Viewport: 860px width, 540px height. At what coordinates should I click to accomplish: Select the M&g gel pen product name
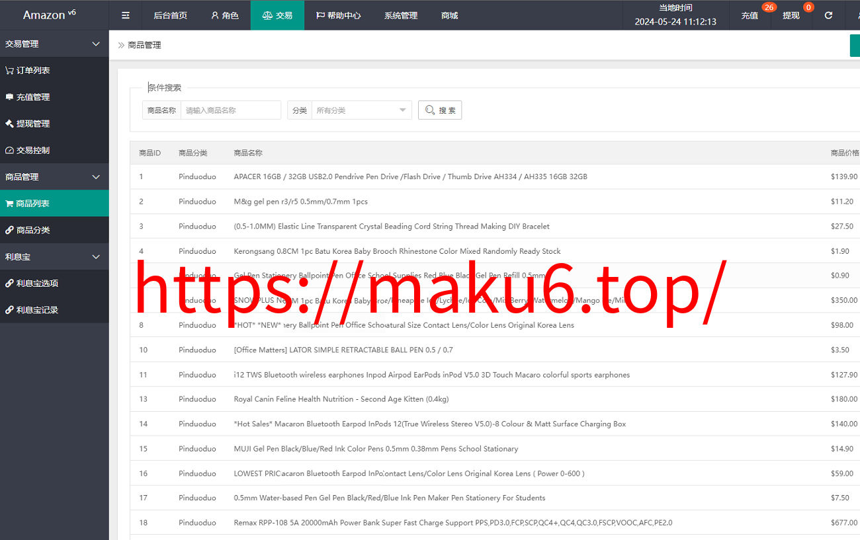coord(301,202)
